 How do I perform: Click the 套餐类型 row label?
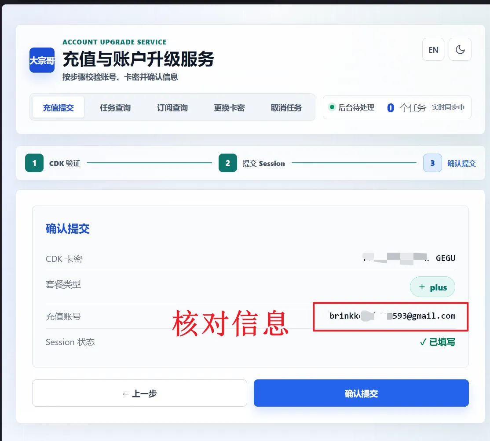(x=63, y=284)
